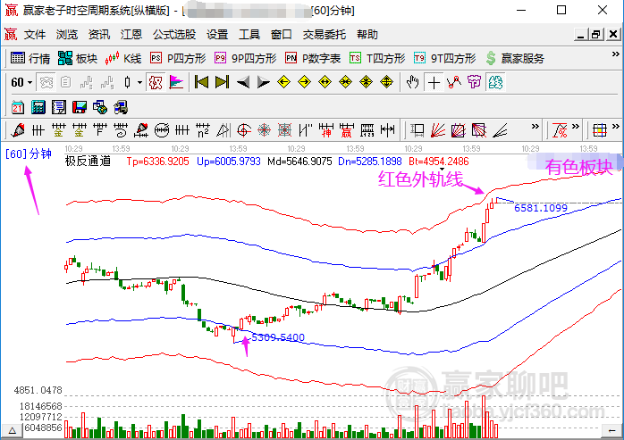Open the 公式选股 menu
This screenshot has width=624, height=440.
[174, 35]
